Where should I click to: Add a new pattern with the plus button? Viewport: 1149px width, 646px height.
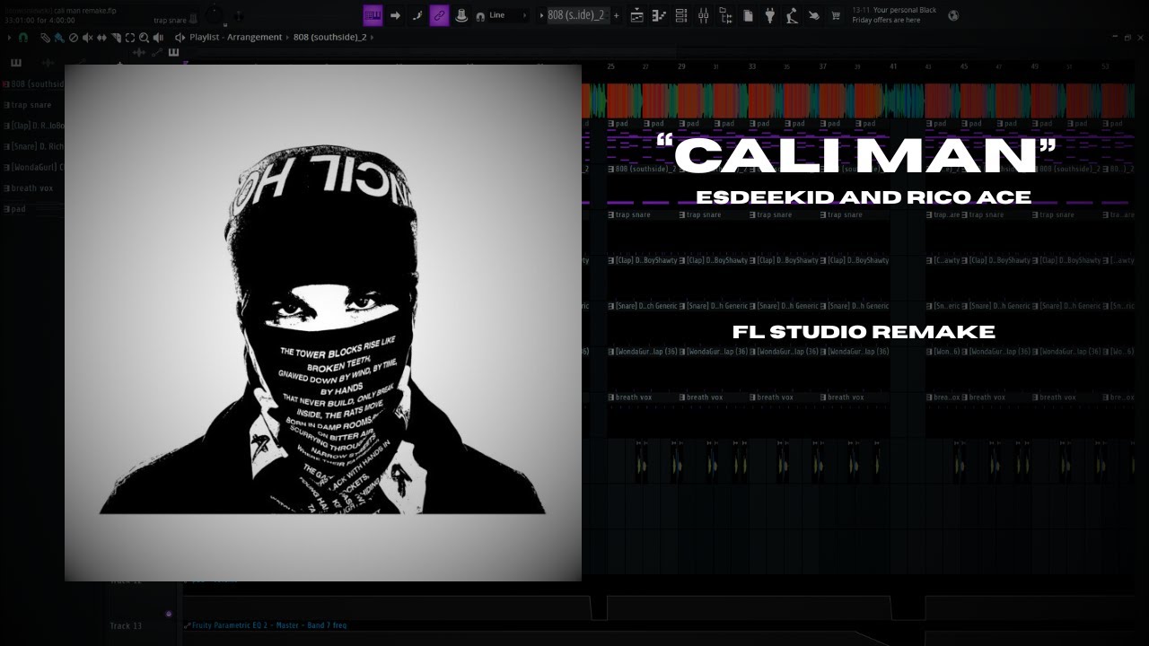616,15
